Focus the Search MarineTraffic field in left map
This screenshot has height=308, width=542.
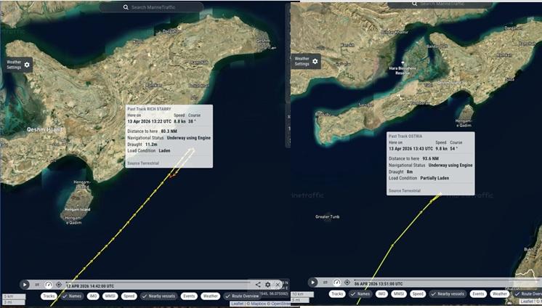pos(151,7)
